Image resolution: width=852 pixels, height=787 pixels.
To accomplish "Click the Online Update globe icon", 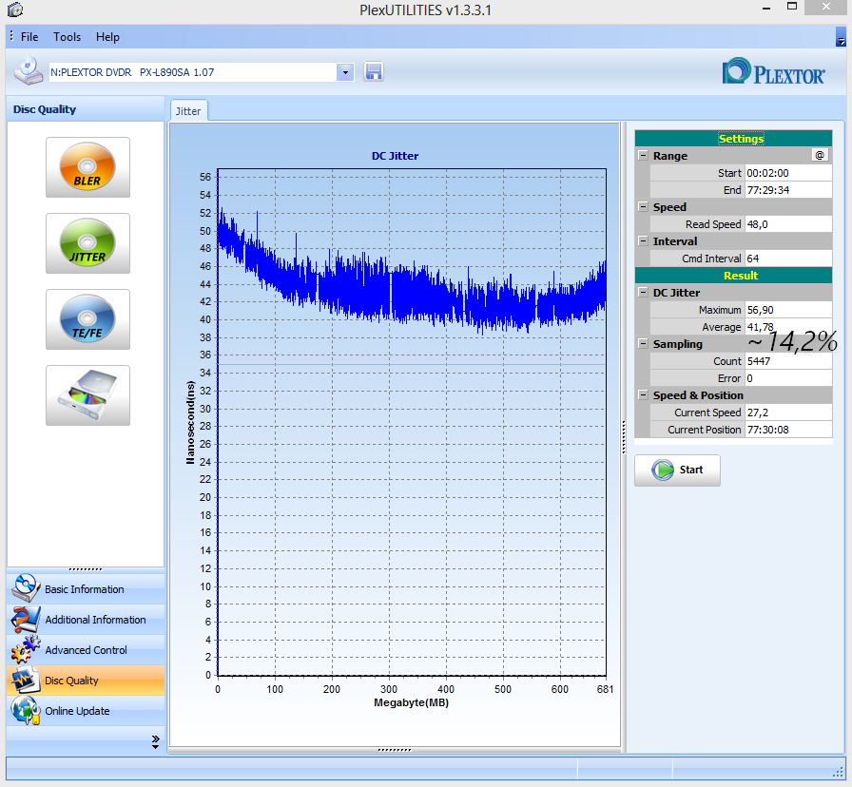I will tap(26, 710).
